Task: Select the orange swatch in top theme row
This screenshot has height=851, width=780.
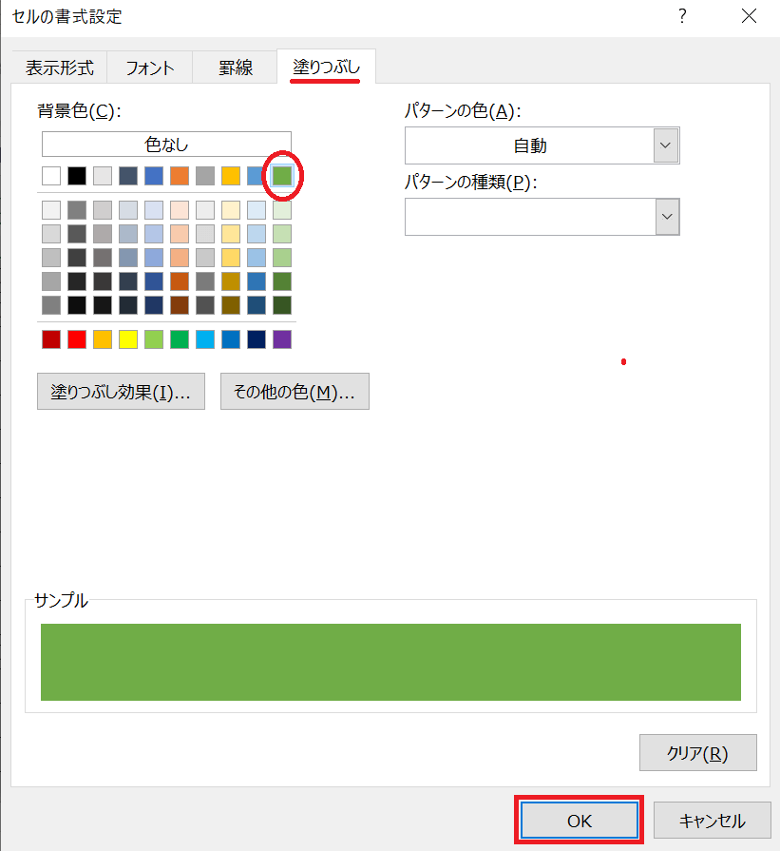Action: coord(180,176)
